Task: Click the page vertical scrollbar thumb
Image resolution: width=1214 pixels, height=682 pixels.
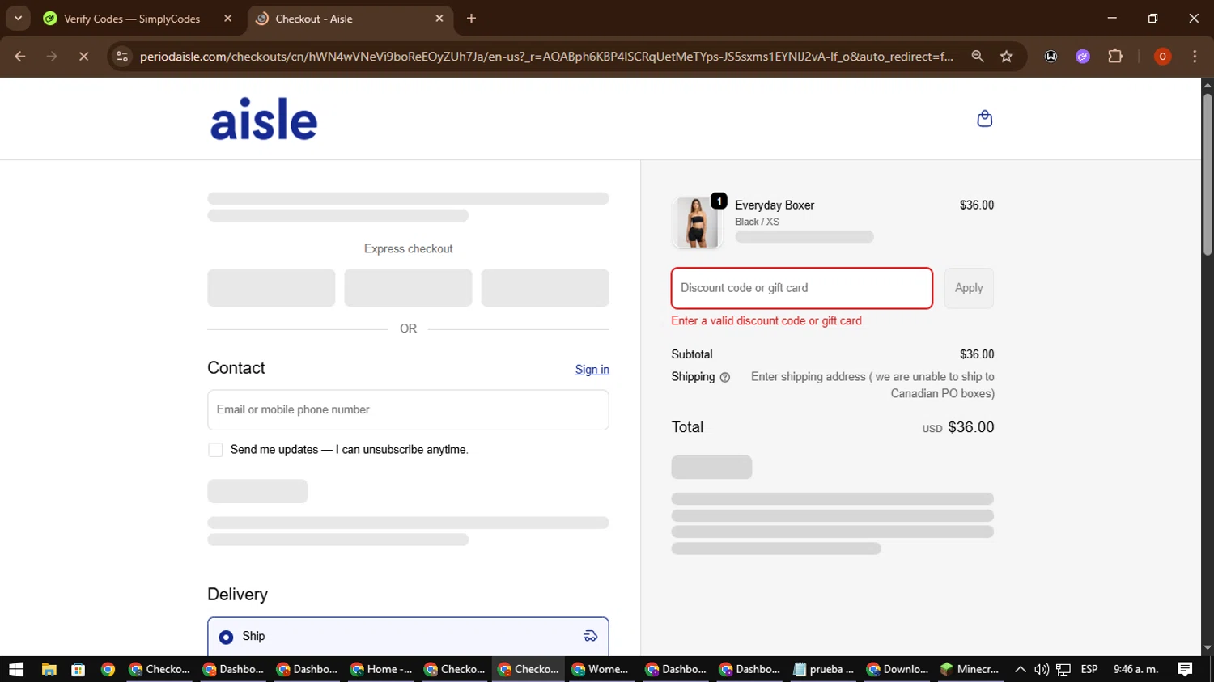Action: tap(1208, 174)
